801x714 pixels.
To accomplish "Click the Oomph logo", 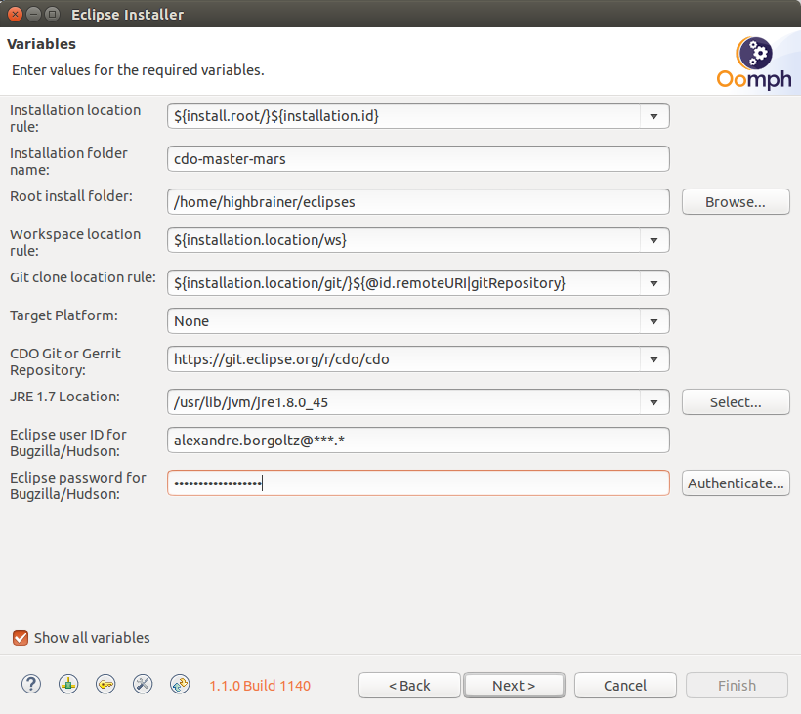I will pos(754,63).
